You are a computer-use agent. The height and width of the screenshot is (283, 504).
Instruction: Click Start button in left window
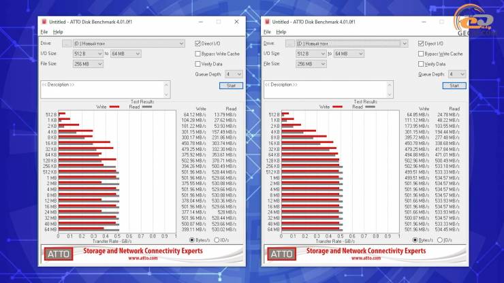pyautogui.click(x=231, y=86)
